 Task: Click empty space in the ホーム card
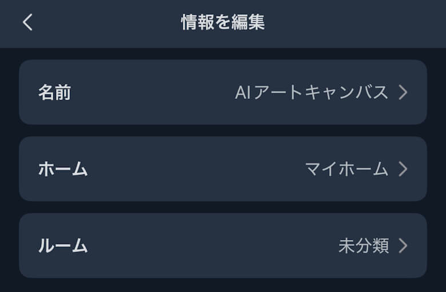click(189, 169)
